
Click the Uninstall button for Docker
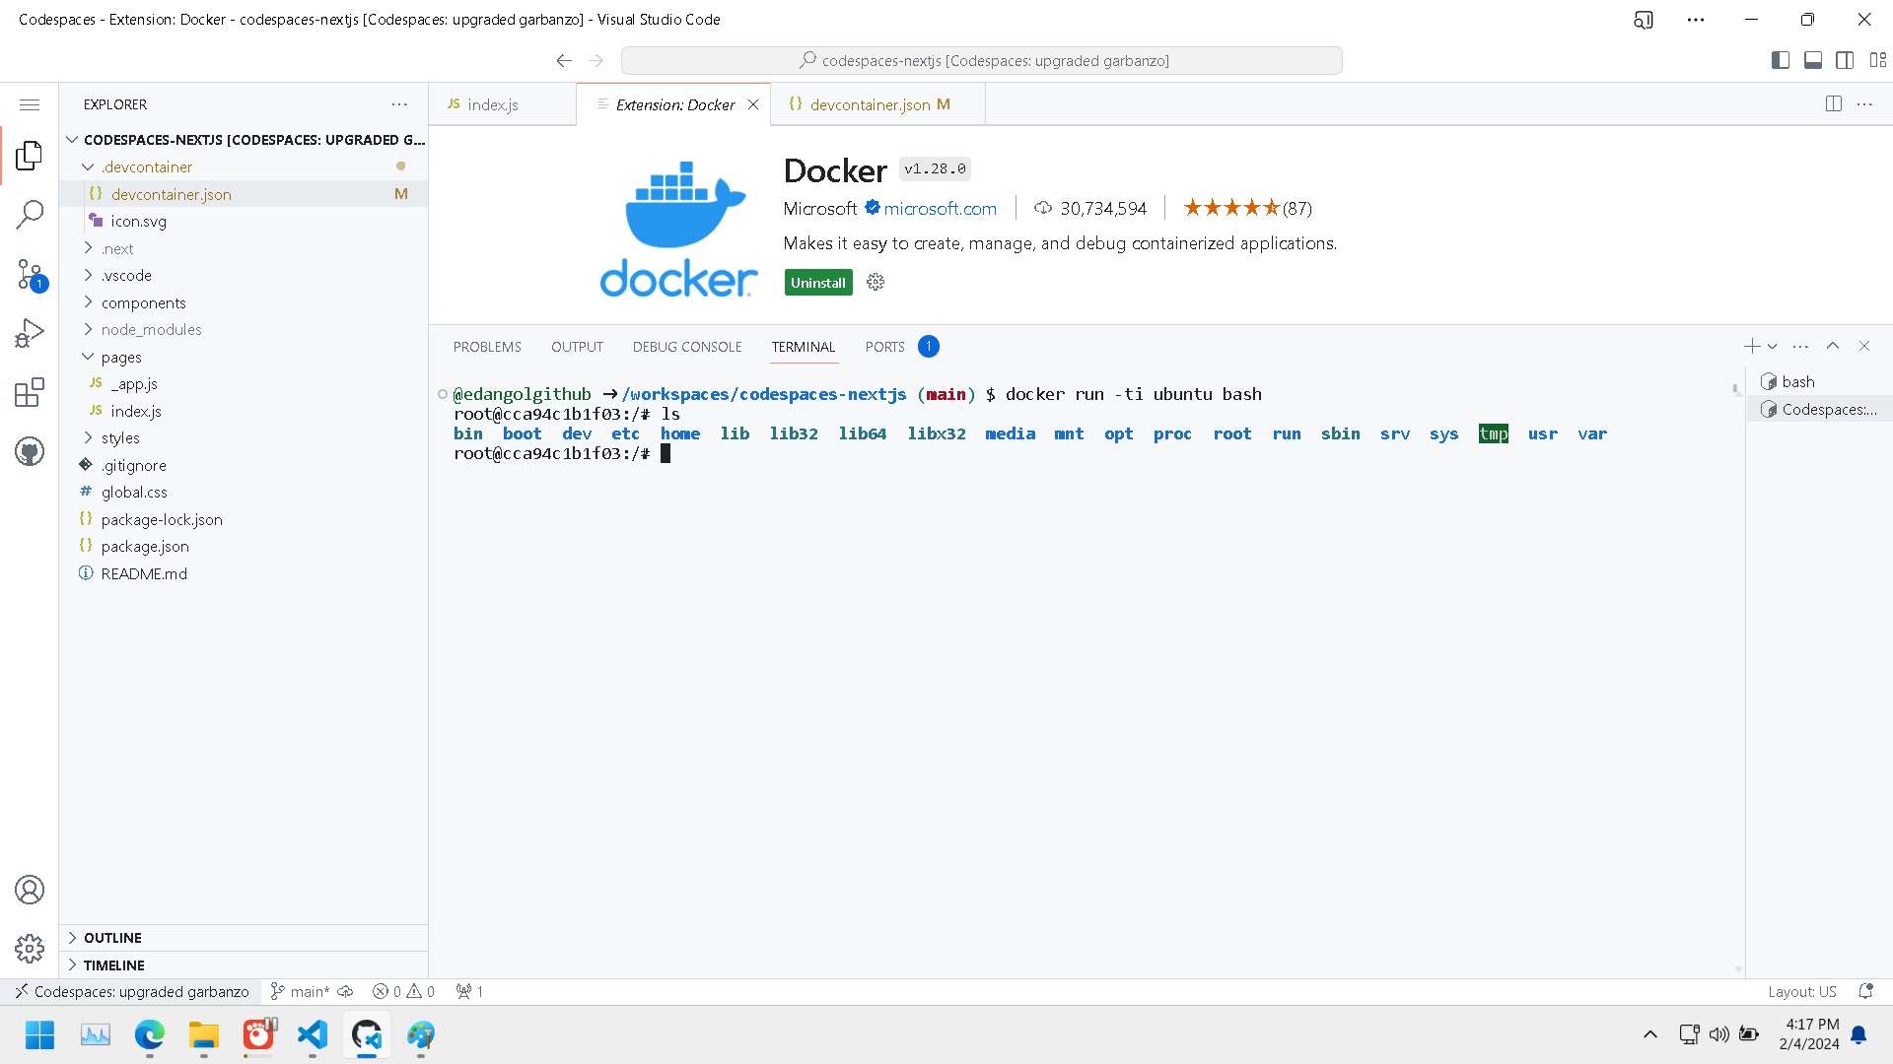click(818, 283)
